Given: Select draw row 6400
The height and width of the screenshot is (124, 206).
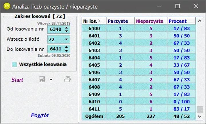Looking at the screenshot, I should tap(139, 28).
